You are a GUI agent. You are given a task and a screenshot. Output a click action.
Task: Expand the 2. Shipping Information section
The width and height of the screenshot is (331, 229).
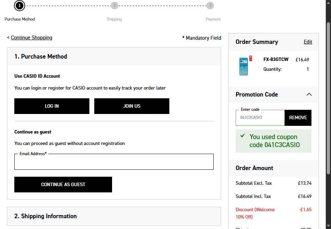114,216
